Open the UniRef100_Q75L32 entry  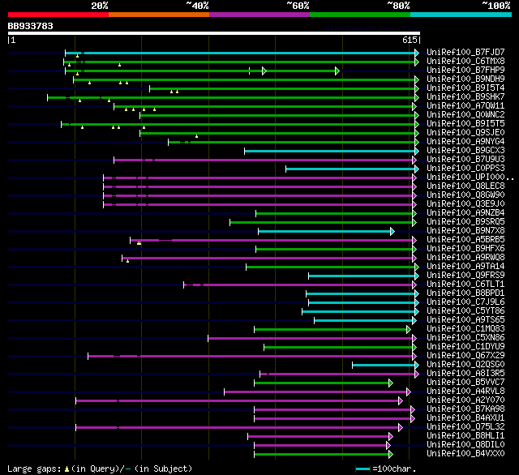[465, 427]
